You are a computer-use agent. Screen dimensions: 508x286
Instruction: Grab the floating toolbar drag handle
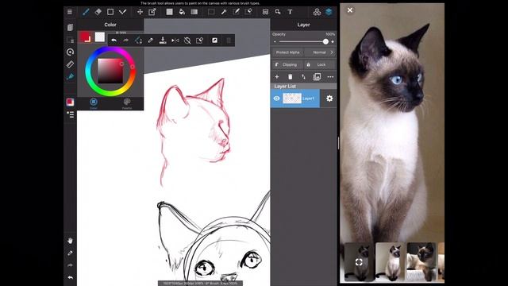(x=229, y=41)
